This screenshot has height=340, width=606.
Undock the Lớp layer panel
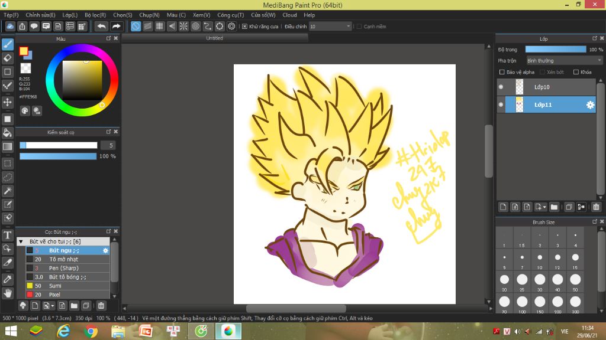click(594, 38)
